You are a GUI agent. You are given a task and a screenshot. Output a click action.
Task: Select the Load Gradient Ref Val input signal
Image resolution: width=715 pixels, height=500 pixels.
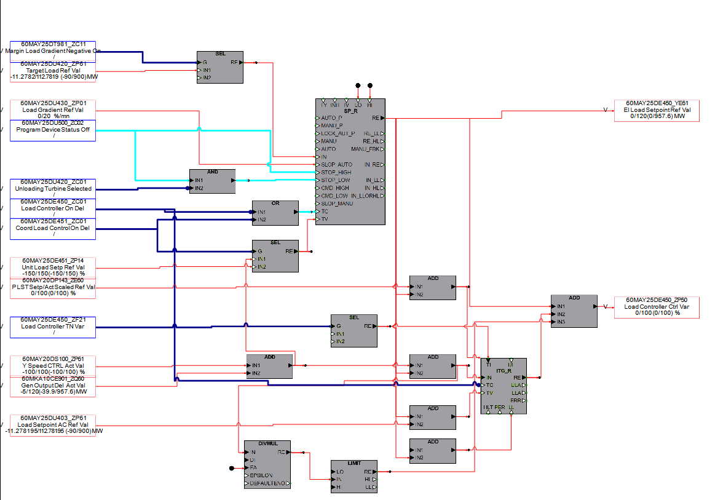point(53,109)
